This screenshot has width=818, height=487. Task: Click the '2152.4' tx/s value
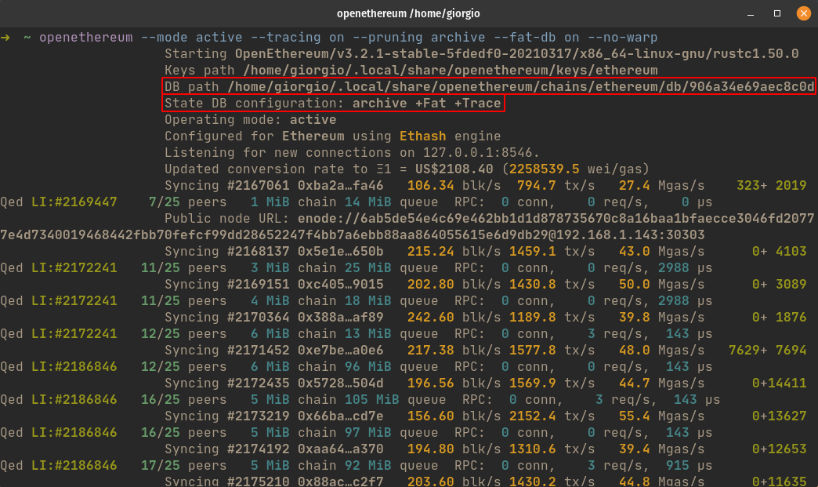pos(532,416)
